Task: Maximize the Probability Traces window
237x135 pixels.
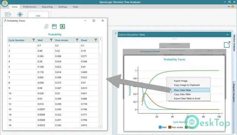Action: (94, 21)
